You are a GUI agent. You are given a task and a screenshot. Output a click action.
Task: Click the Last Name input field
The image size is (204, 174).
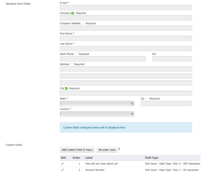coord(126,49)
